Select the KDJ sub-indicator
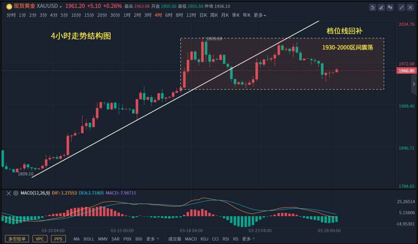This screenshot has height=244, width=418. [x=204, y=239]
